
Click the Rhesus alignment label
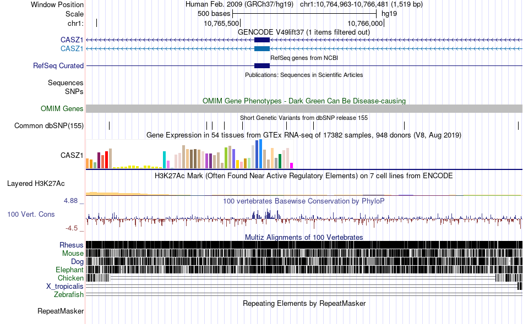72,245
